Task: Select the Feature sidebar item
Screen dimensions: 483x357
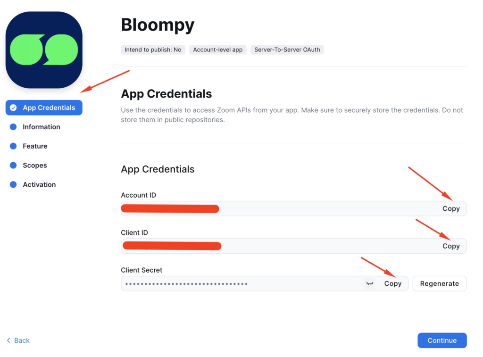Action: tap(35, 146)
